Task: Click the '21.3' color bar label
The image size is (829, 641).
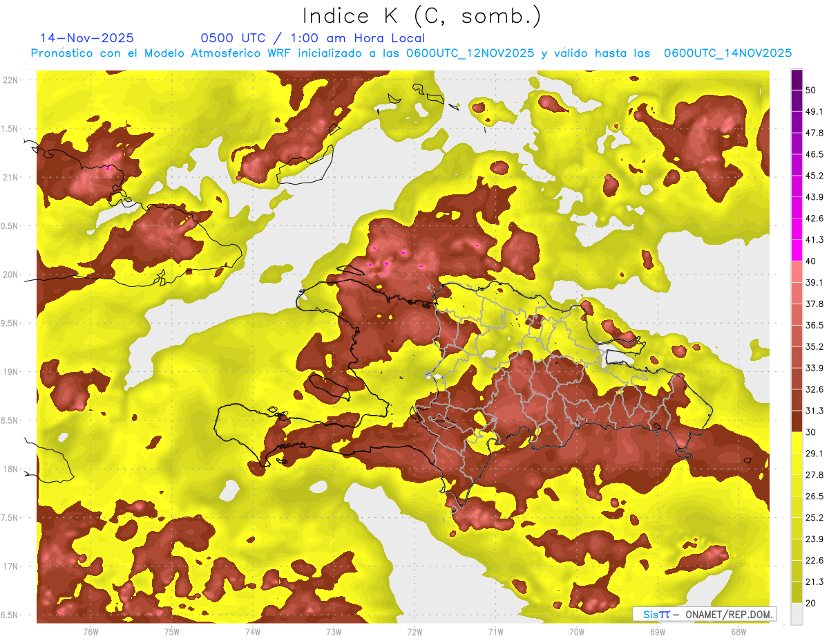Action: [814, 582]
